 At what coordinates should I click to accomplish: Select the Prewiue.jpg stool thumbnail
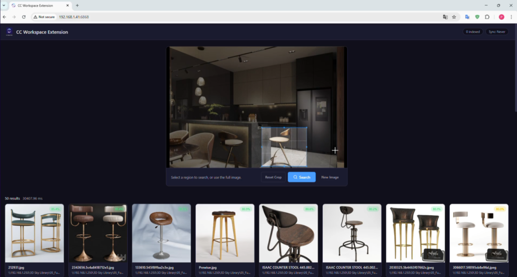pos(225,233)
